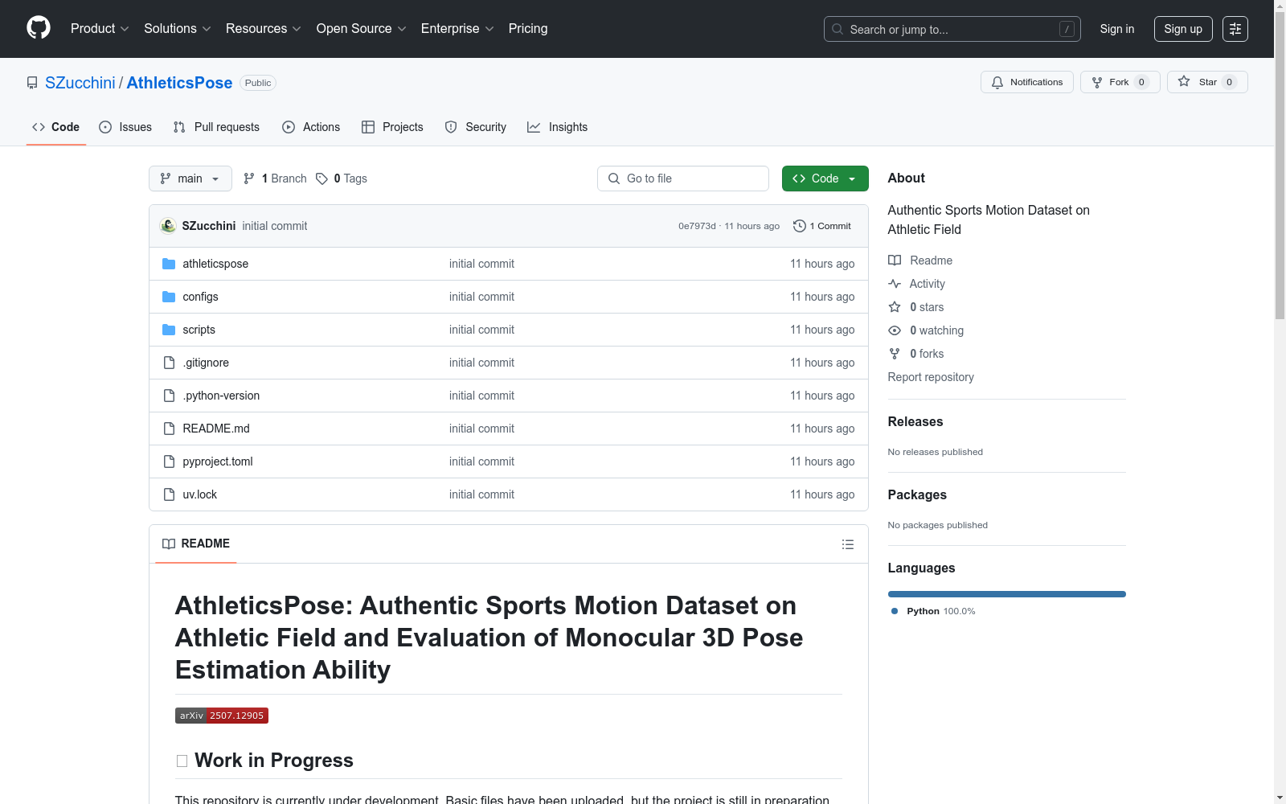Expand the Resources menu
The height and width of the screenshot is (804, 1286).
click(x=264, y=29)
